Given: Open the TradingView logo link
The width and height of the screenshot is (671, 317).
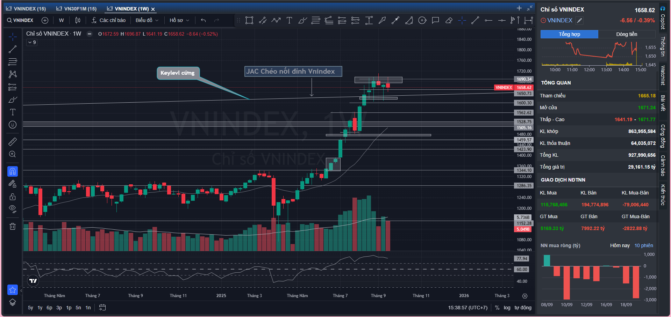Looking at the screenshot, I should pyautogui.click(x=33, y=281).
